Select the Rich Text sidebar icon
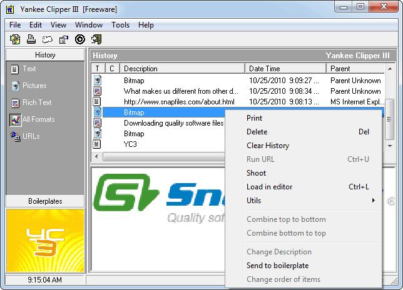This screenshot has height=290, width=403. pos(15,103)
